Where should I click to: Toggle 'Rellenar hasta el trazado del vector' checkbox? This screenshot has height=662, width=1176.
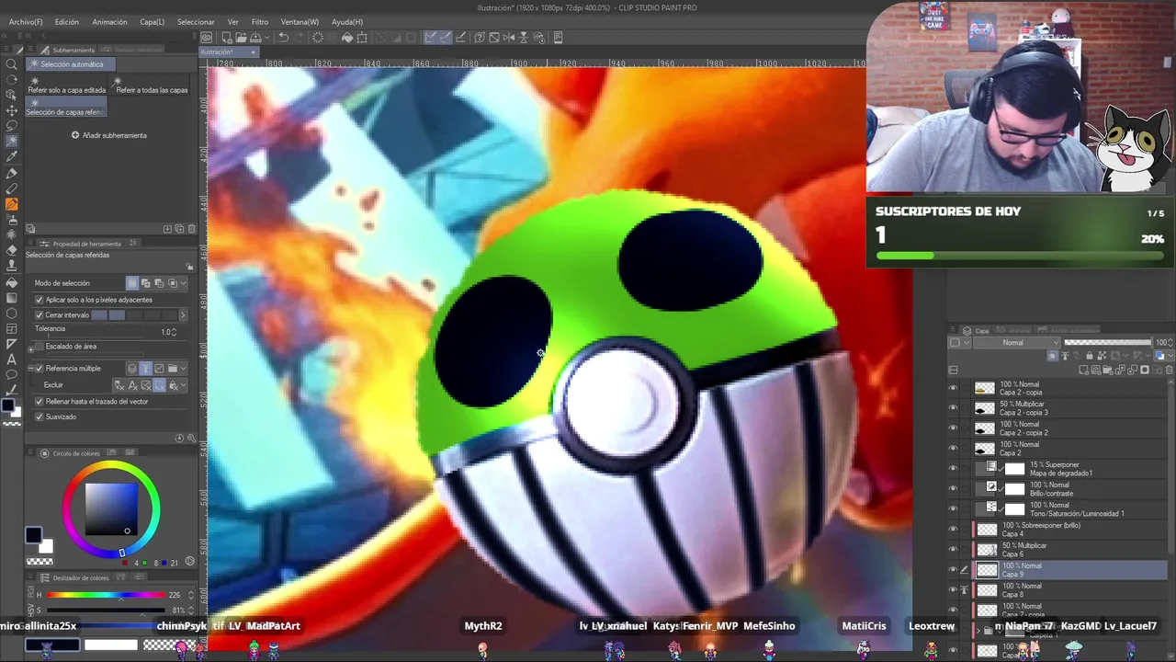(x=40, y=402)
